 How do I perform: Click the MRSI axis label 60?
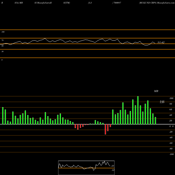171,110
